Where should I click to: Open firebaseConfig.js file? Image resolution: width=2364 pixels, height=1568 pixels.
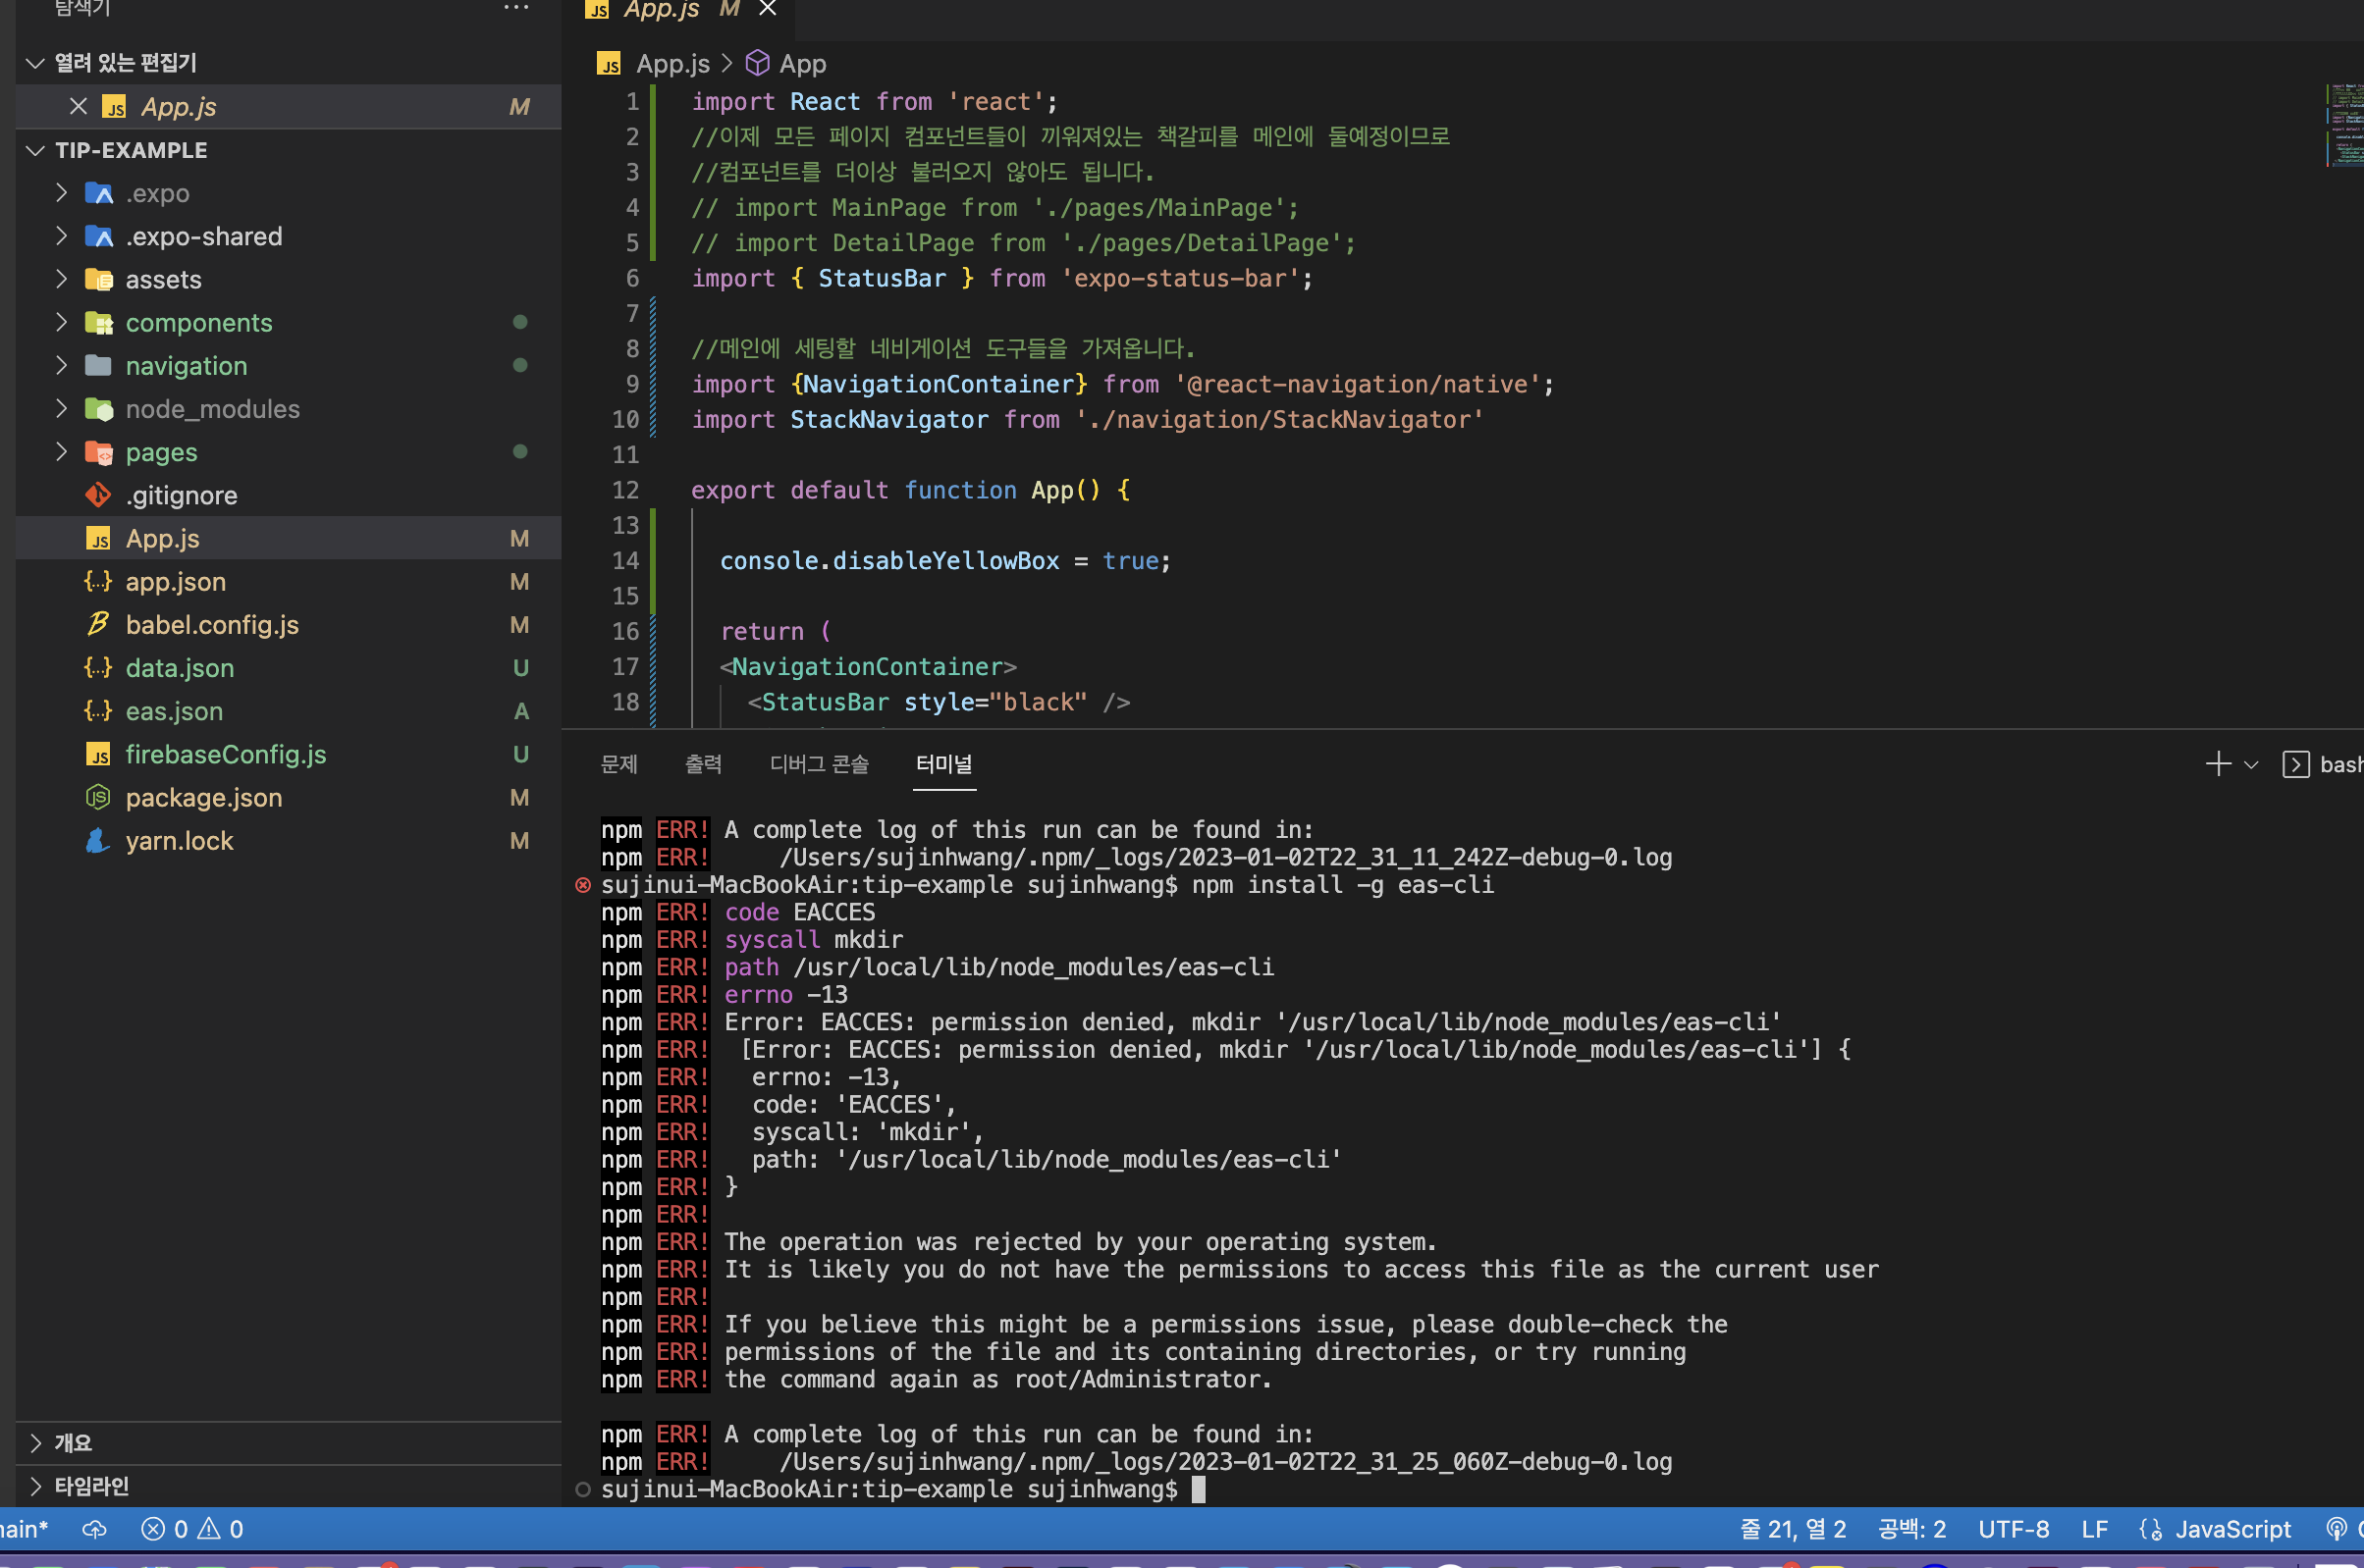(x=290, y=754)
